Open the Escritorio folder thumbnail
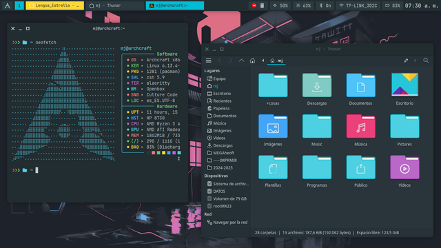 (x=404, y=84)
